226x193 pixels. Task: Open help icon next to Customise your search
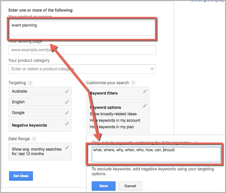click(x=133, y=83)
